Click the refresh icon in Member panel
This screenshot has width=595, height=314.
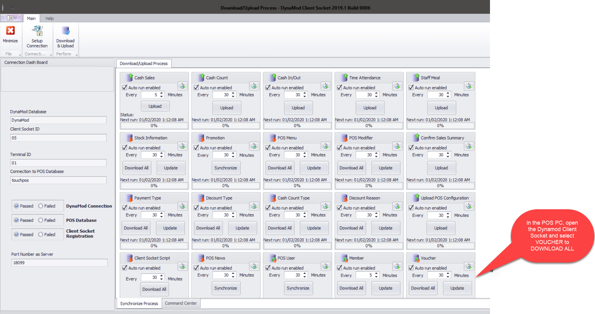[397, 267]
